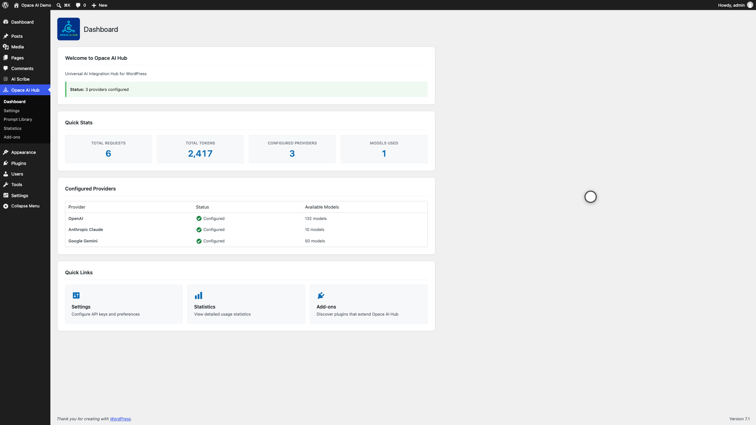Screen dimensions: 756x425
Task: Click the Tools wrench icon
Action: 6,185
